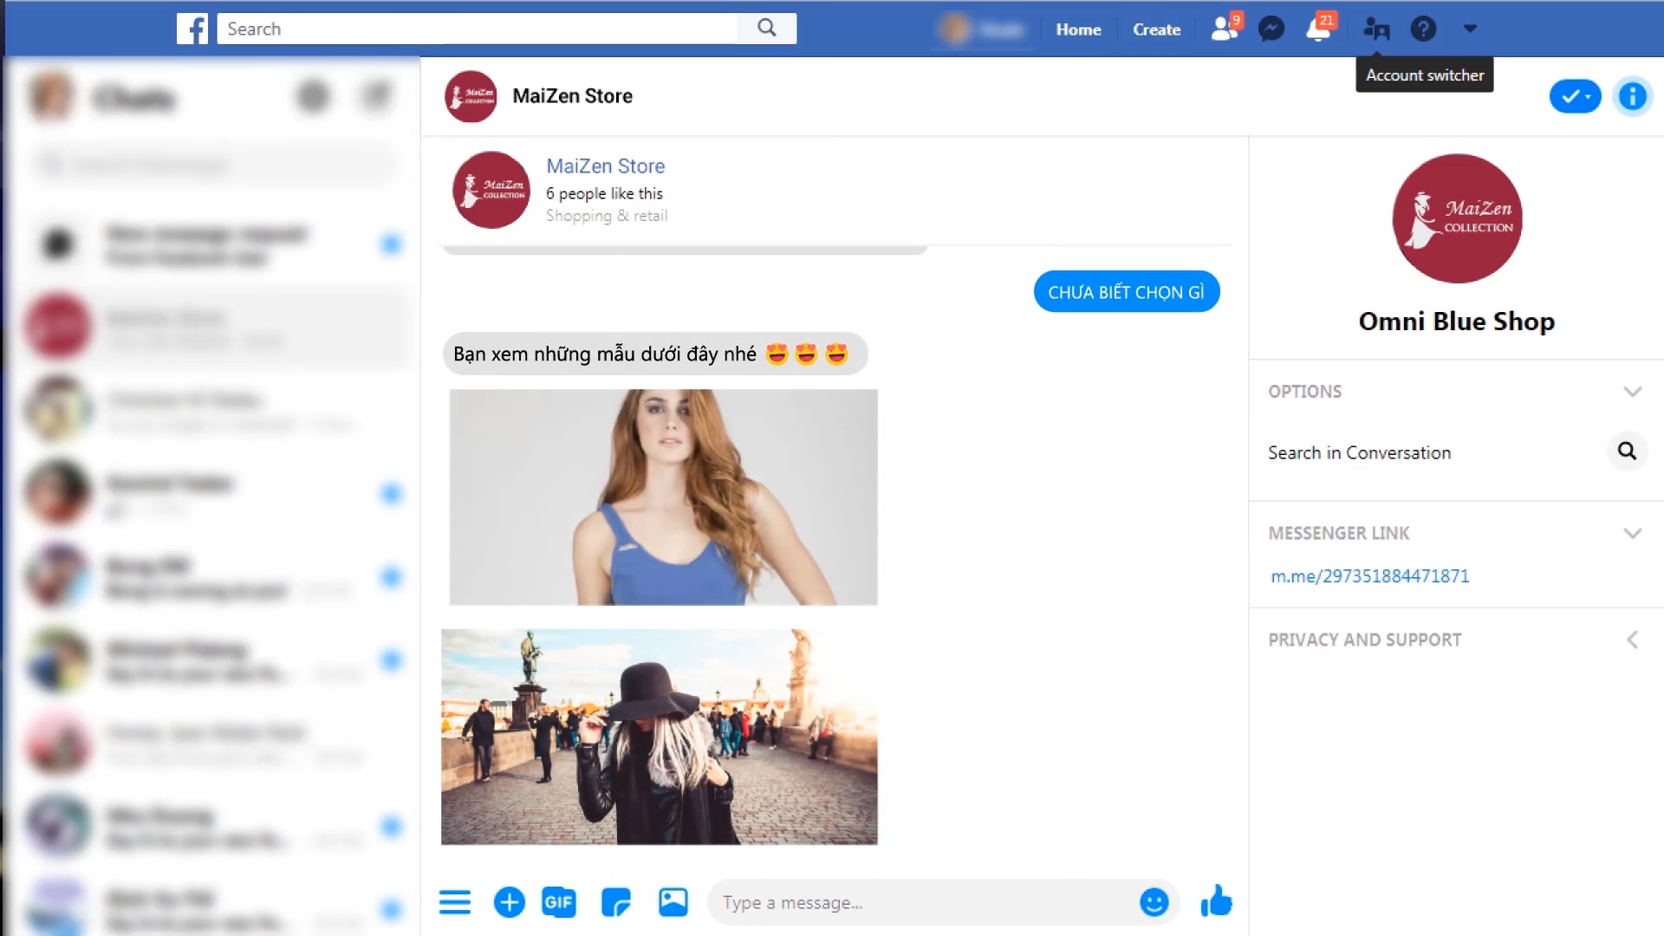Viewport: 1664px width, 936px height.
Task: Click the search in conversation icon
Action: point(1626,452)
